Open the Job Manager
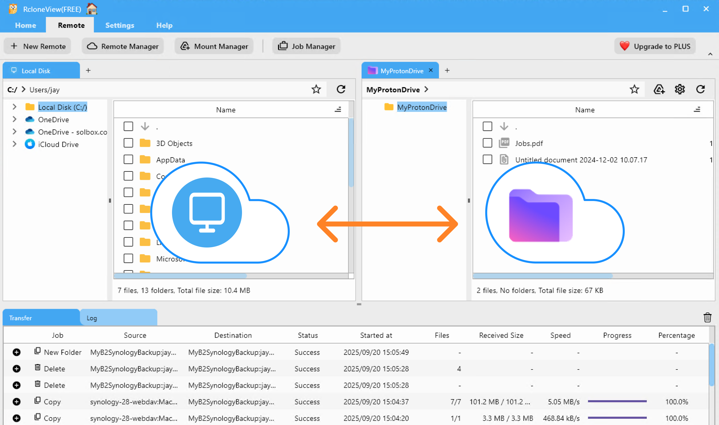Screen dimensions: 719x425 306,46
